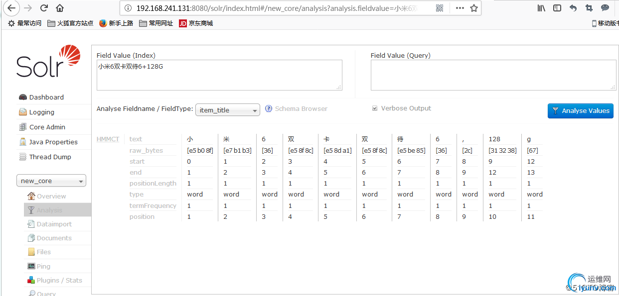Open the chat bubble toolbar icon
Viewport: 619px width, 296px height.
(605, 8)
